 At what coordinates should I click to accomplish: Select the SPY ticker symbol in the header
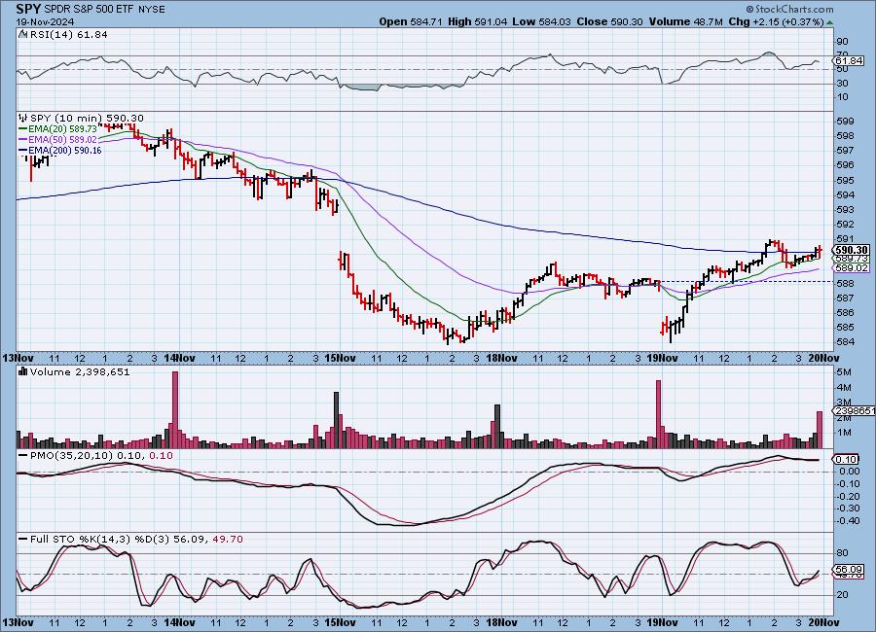pos(28,9)
